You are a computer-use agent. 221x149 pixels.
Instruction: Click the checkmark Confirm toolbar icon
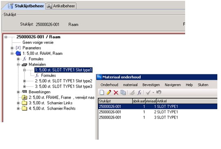tap(148, 93)
